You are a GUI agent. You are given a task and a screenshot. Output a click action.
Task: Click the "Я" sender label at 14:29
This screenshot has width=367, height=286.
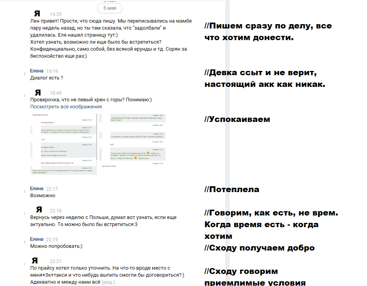pyautogui.click(x=37, y=14)
